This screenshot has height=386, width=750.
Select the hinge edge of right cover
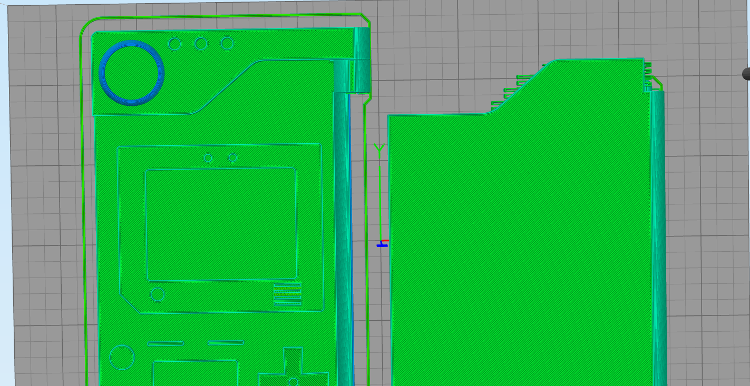click(x=658, y=237)
